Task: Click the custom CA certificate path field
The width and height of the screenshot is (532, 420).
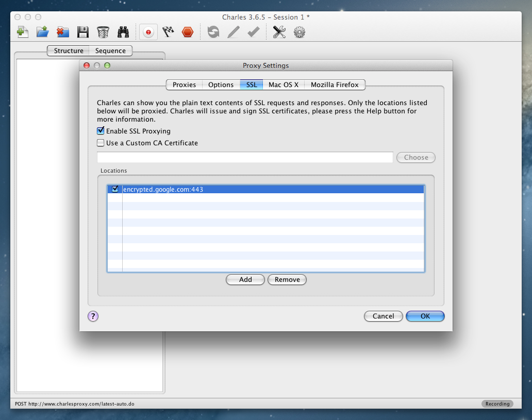Action: (x=245, y=157)
